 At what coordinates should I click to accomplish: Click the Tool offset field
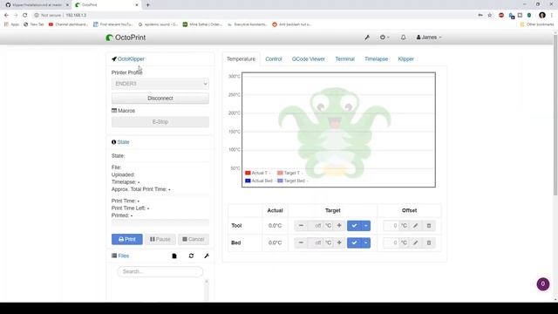[391, 226]
